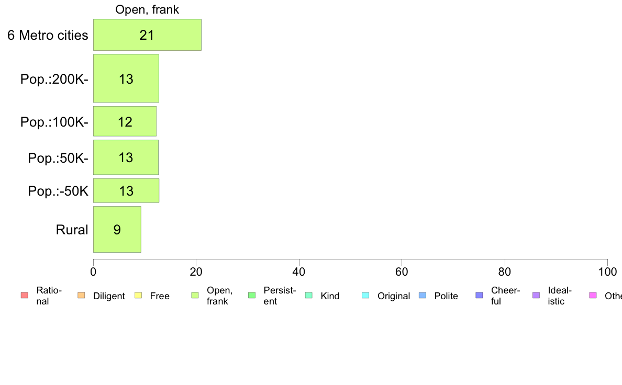
Task: Click the Pop.:100K- bar showing 12
Action: [125, 121]
